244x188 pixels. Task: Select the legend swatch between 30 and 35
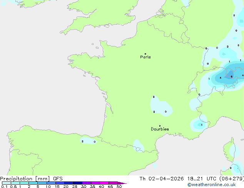[x=87, y=183]
